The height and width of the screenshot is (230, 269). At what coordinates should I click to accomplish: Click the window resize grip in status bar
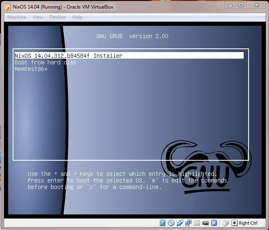point(263,225)
